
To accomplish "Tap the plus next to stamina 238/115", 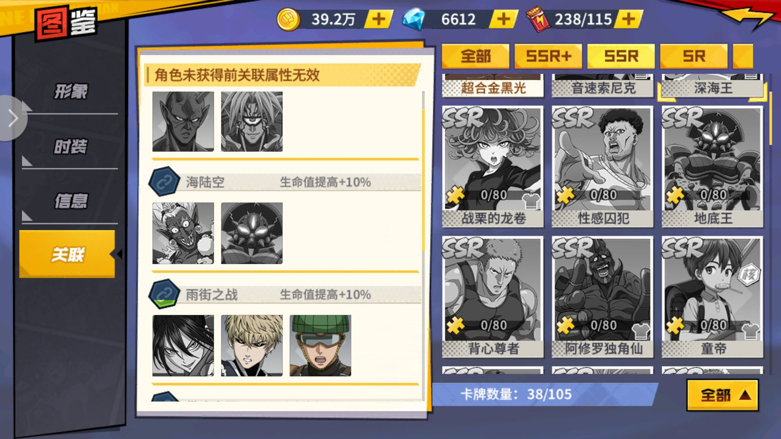I will pos(628,19).
